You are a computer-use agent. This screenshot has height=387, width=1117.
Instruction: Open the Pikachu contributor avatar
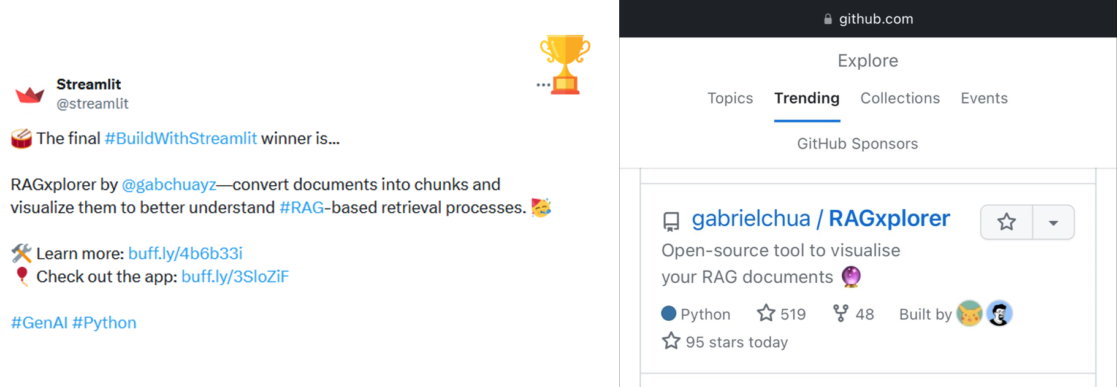point(969,313)
